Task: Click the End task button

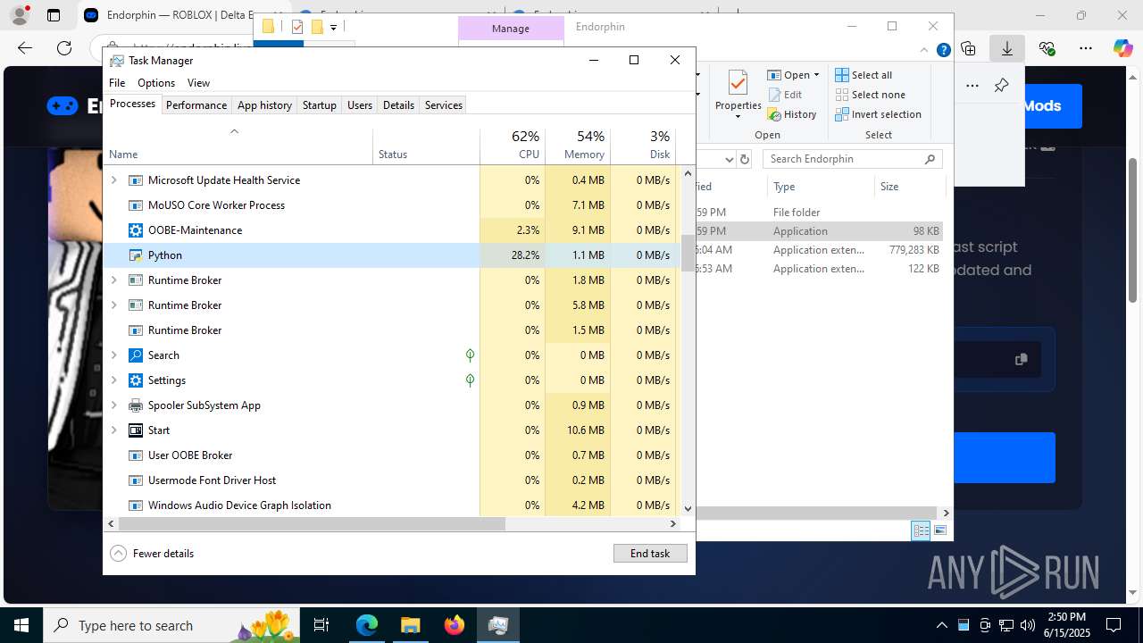Action: 650,554
